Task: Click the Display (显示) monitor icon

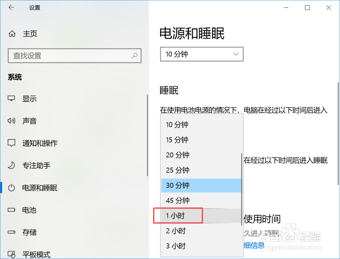Action: tap(12, 99)
